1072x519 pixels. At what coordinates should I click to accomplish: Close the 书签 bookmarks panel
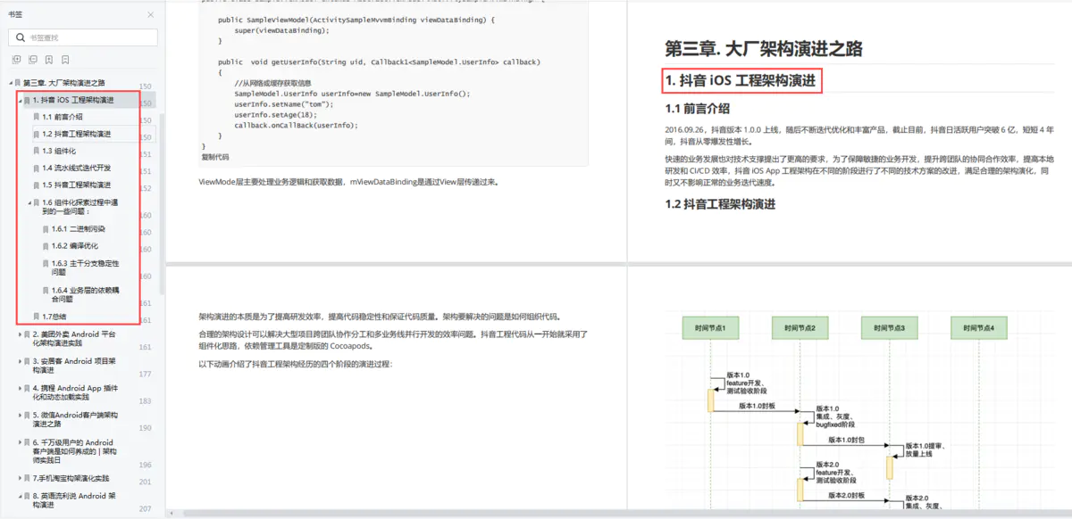click(x=150, y=14)
